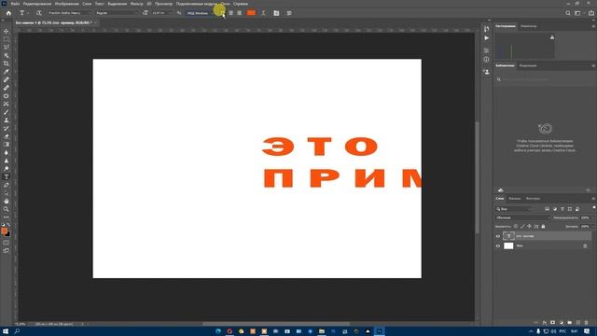Screen dimensions: 597x336
Task: Click the Libraries panel search field
Action: click(545, 79)
